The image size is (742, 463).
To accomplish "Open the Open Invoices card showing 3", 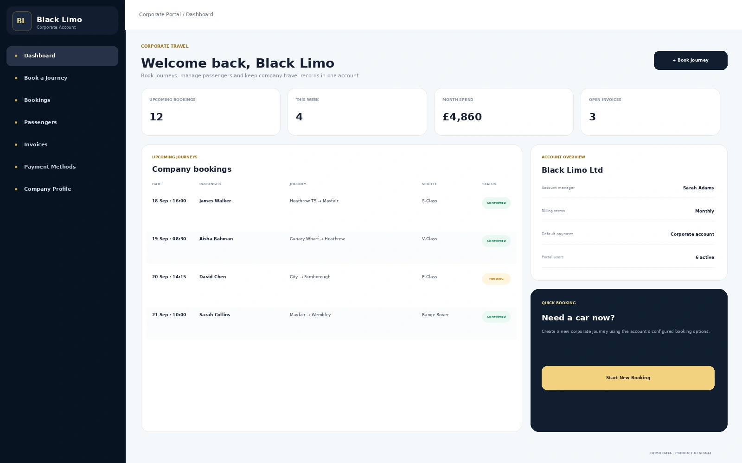I will click(x=650, y=112).
